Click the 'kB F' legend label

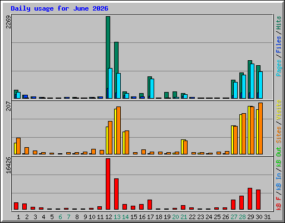(279, 203)
